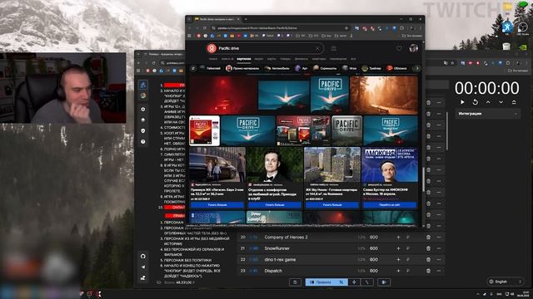Image resolution: width=533 pixels, height=299 pixels.
Task: Open the Все закладки bookmarks folder
Action: tap(411, 36)
